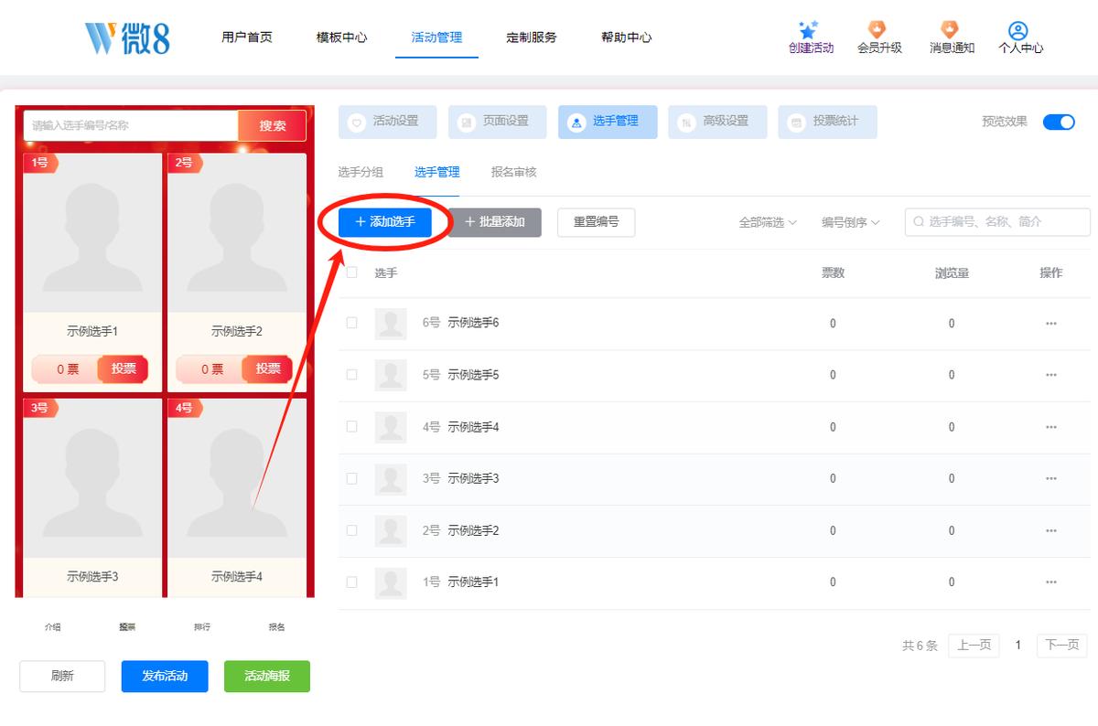This screenshot has width=1098, height=726.
Task: Open 介绍 tab in preview footer
Action: [53, 627]
